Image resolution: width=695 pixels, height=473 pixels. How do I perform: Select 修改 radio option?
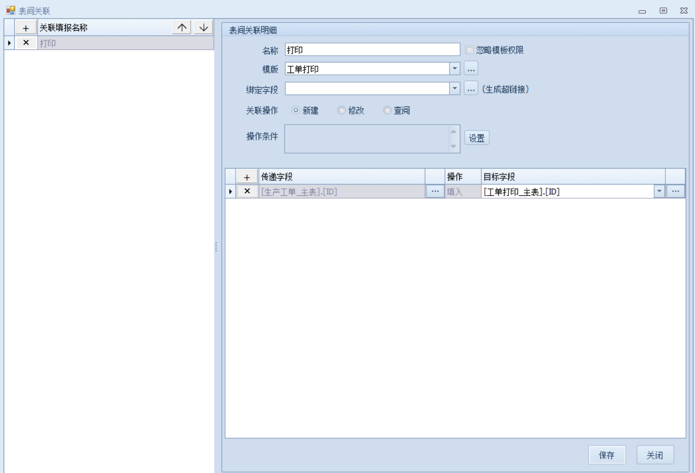342,111
